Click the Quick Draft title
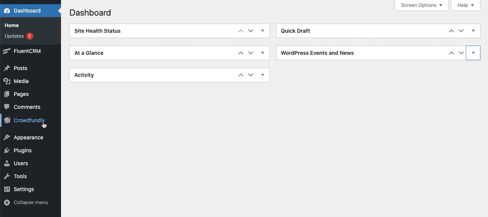 (295, 31)
